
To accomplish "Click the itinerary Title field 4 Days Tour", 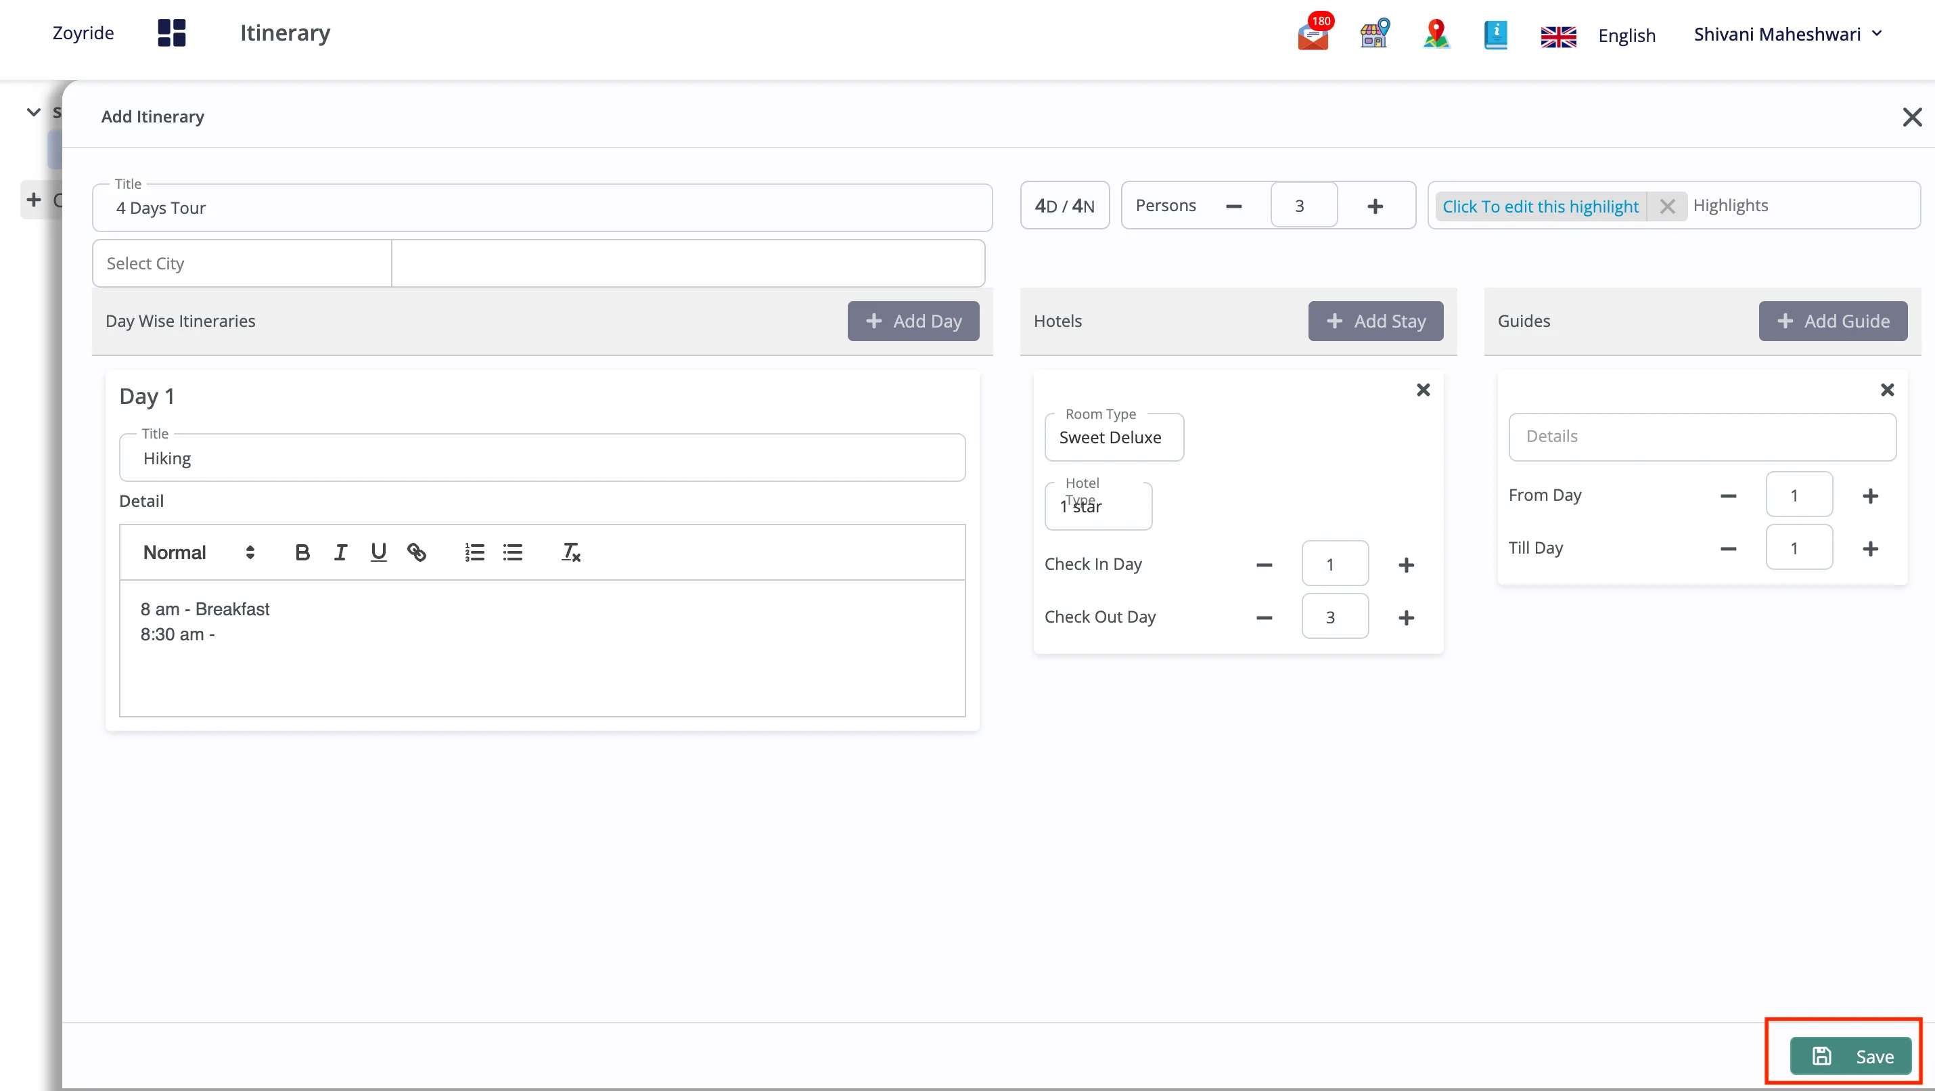I will 541,208.
